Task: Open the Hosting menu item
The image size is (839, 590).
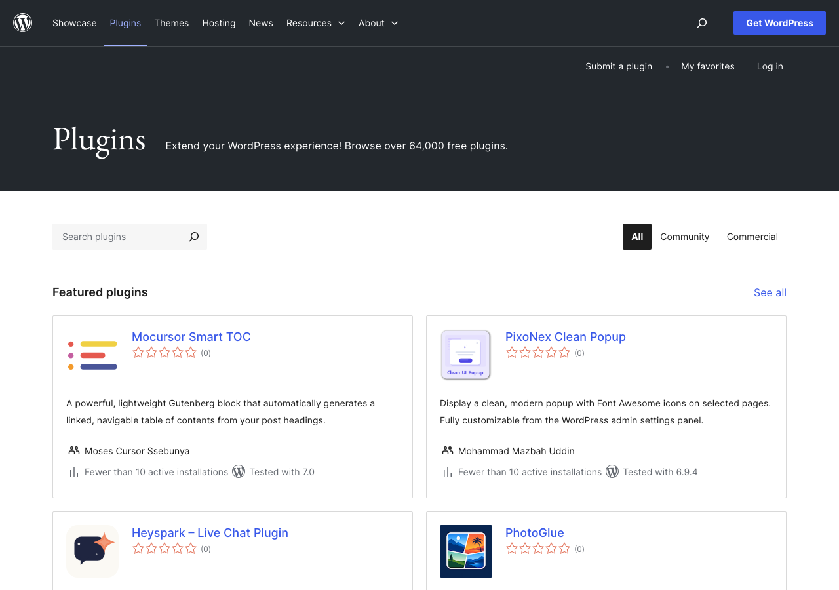Action: pos(219,23)
